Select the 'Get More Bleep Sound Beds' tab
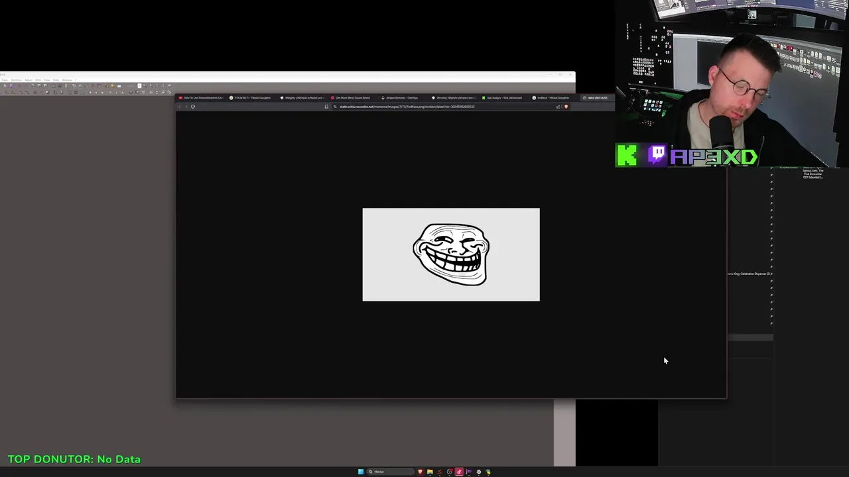Viewport: 849px width, 477px height. (x=352, y=97)
